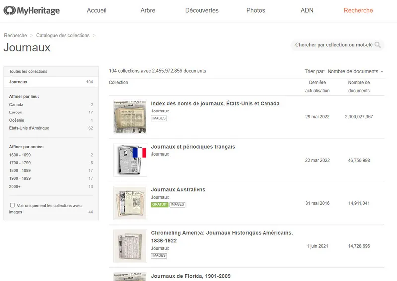Open Journaux de Floride, 1901-2009 title
The width and height of the screenshot is (397, 281).
tap(191, 276)
